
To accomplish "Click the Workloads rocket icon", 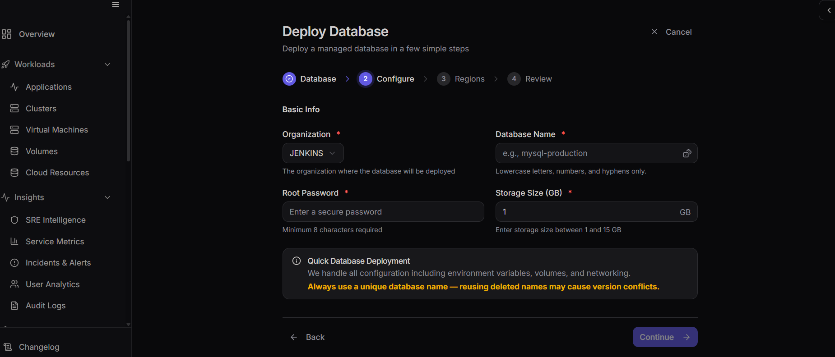I will coord(5,64).
